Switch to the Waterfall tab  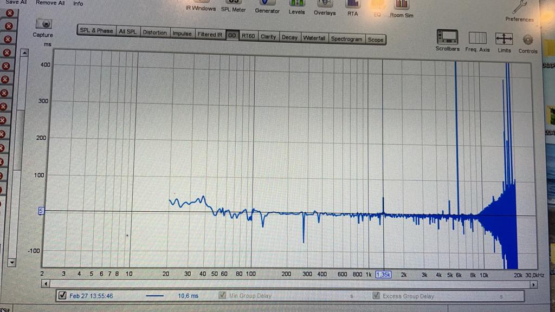314,38
